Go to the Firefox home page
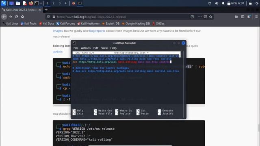260x146 pixels. click(x=23, y=17)
